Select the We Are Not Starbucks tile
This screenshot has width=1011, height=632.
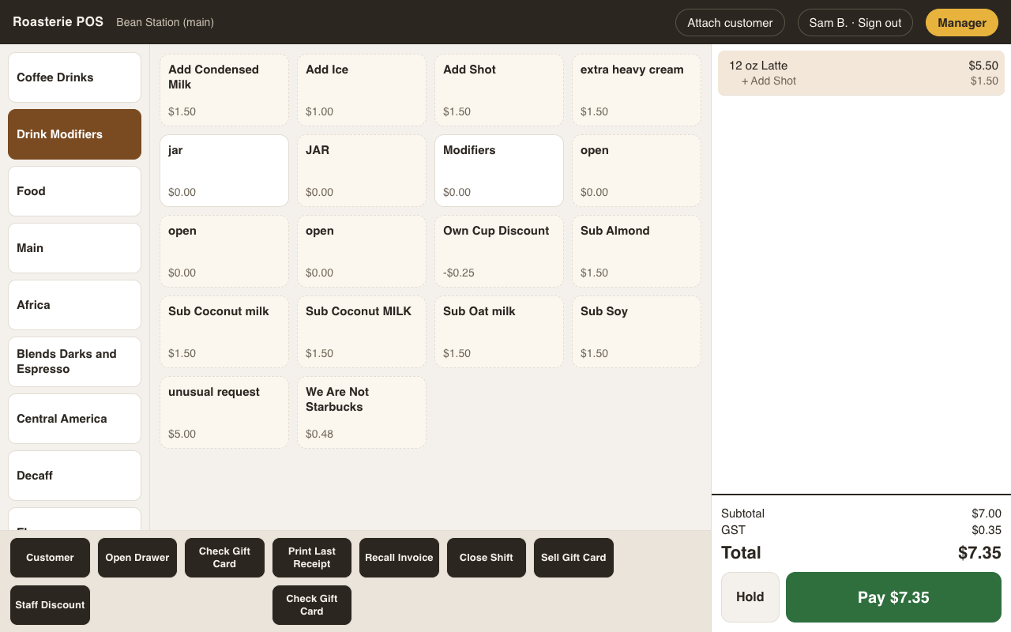[362, 412]
